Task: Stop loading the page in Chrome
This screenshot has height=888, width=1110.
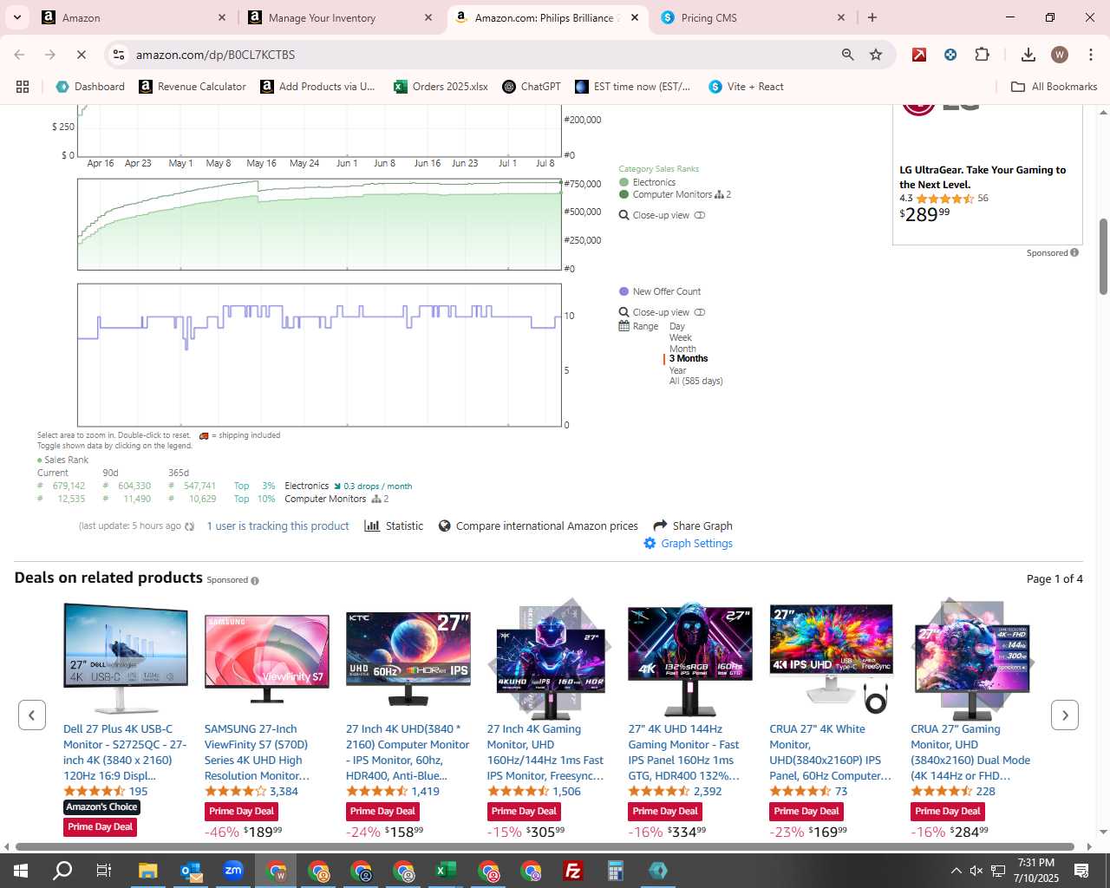Action: pyautogui.click(x=81, y=55)
